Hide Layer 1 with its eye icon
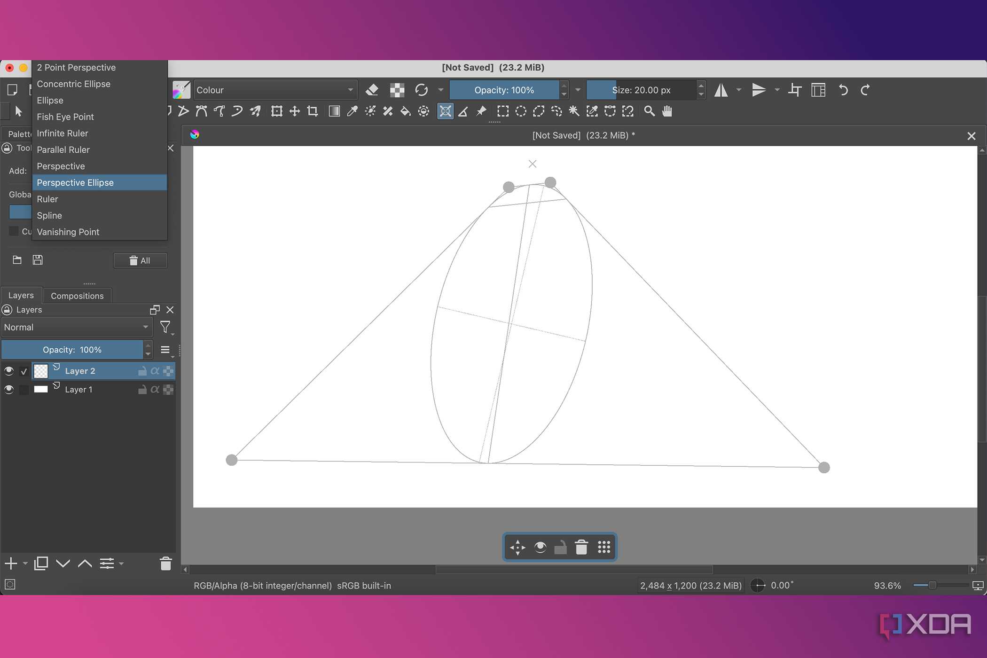 pyautogui.click(x=8, y=389)
